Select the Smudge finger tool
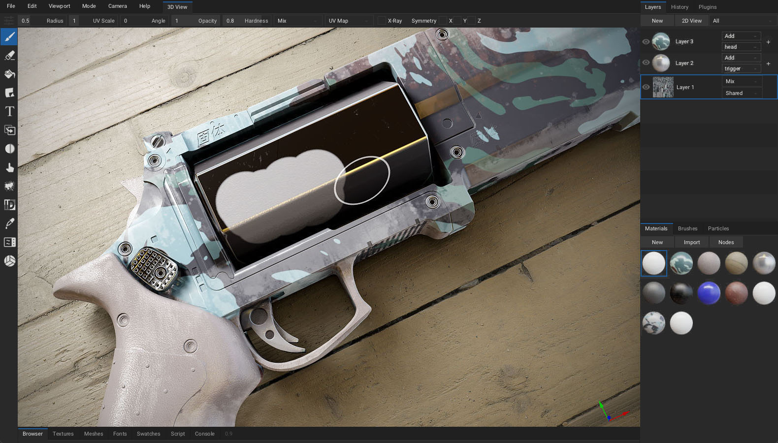This screenshot has width=778, height=443. pyautogui.click(x=9, y=168)
